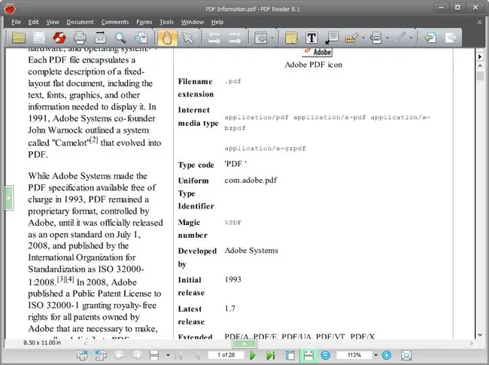The image size is (489, 365).
Task: Go to next page with green arrow
Action: click(253, 355)
